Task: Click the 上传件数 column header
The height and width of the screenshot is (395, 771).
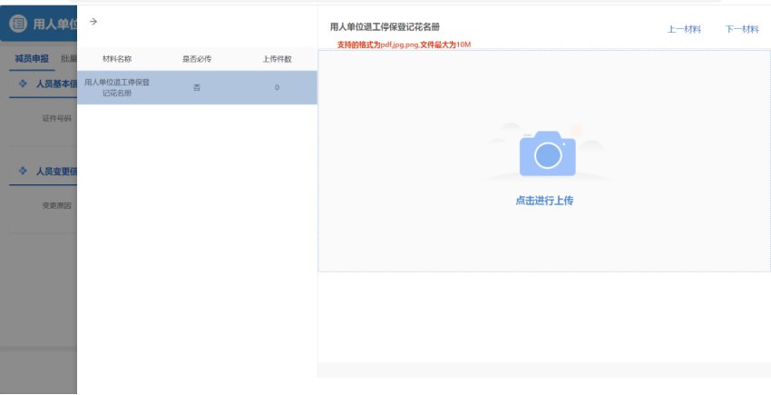Action: [x=277, y=59]
